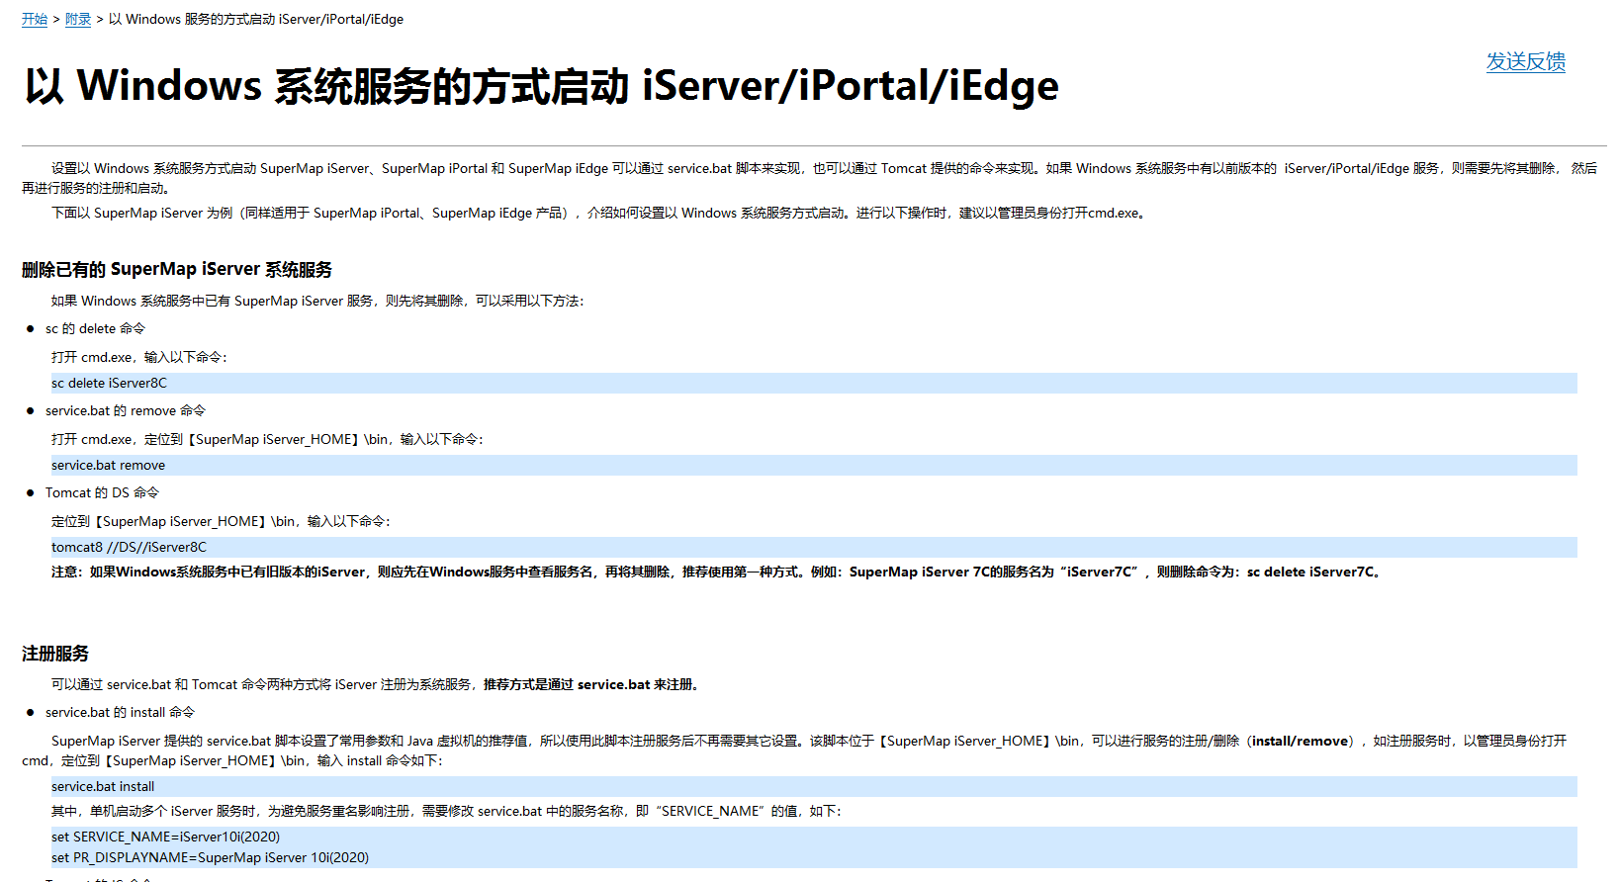
Task: Click the bullet item service.bat 的 remove 命令
Action: coord(126,410)
